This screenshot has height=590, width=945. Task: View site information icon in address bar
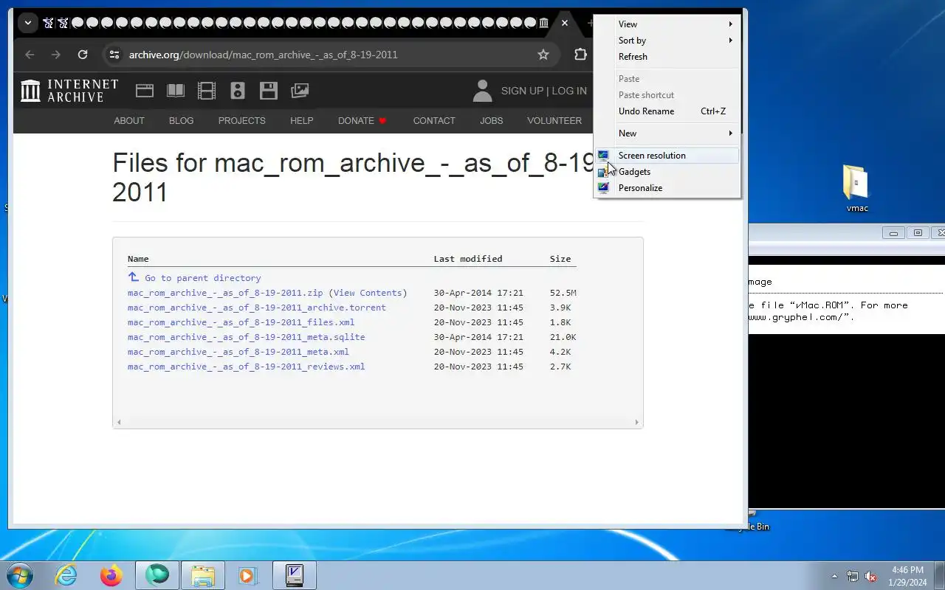click(113, 55)
